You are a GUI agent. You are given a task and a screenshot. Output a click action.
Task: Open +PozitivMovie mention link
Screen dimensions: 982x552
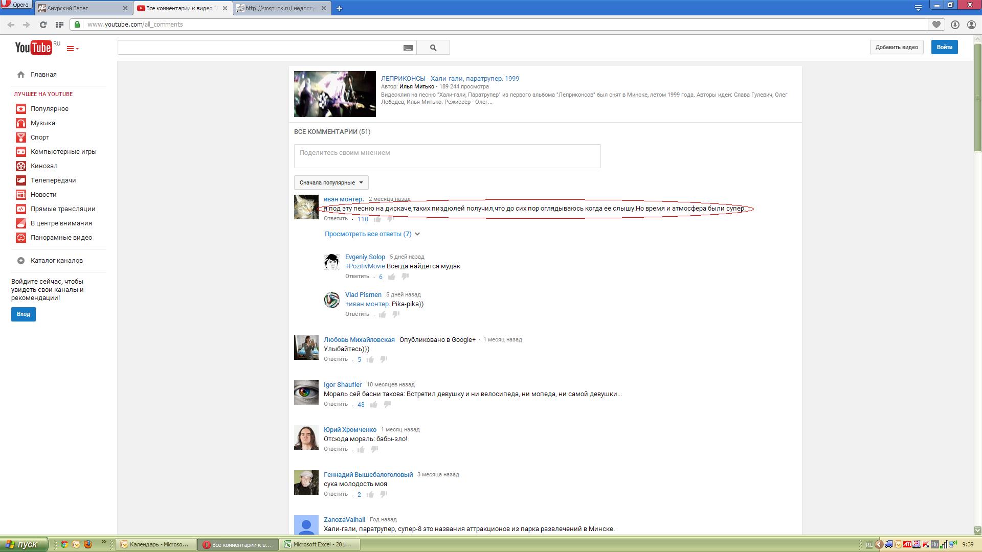(365, 266)
